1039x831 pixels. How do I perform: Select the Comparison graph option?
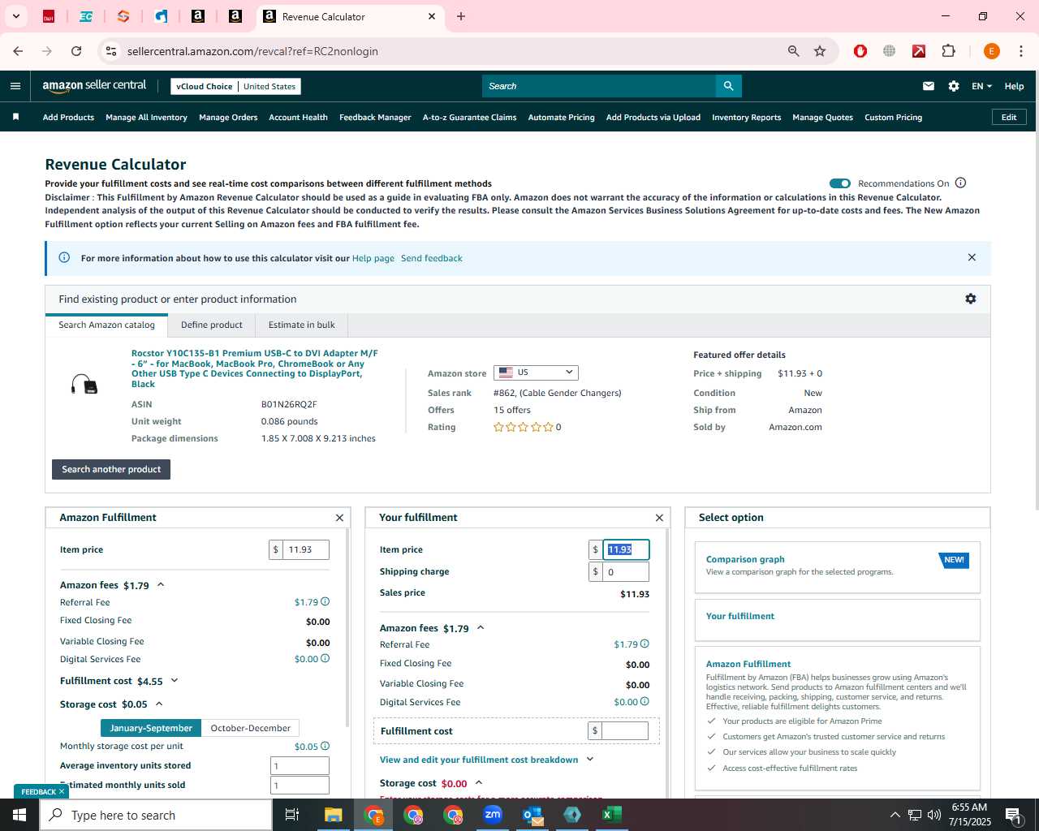coord(837,567)
